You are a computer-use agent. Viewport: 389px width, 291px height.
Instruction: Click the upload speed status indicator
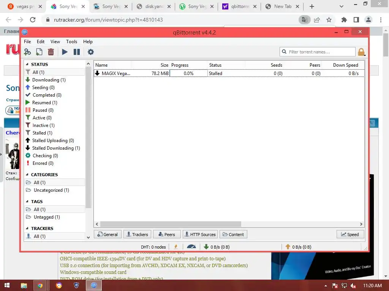(299, 247)
